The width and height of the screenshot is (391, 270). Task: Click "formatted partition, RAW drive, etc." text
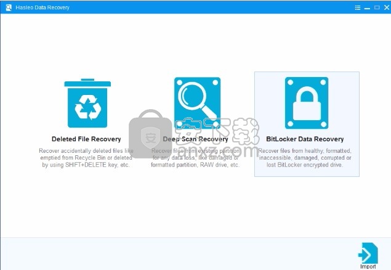tap(195, 165)
